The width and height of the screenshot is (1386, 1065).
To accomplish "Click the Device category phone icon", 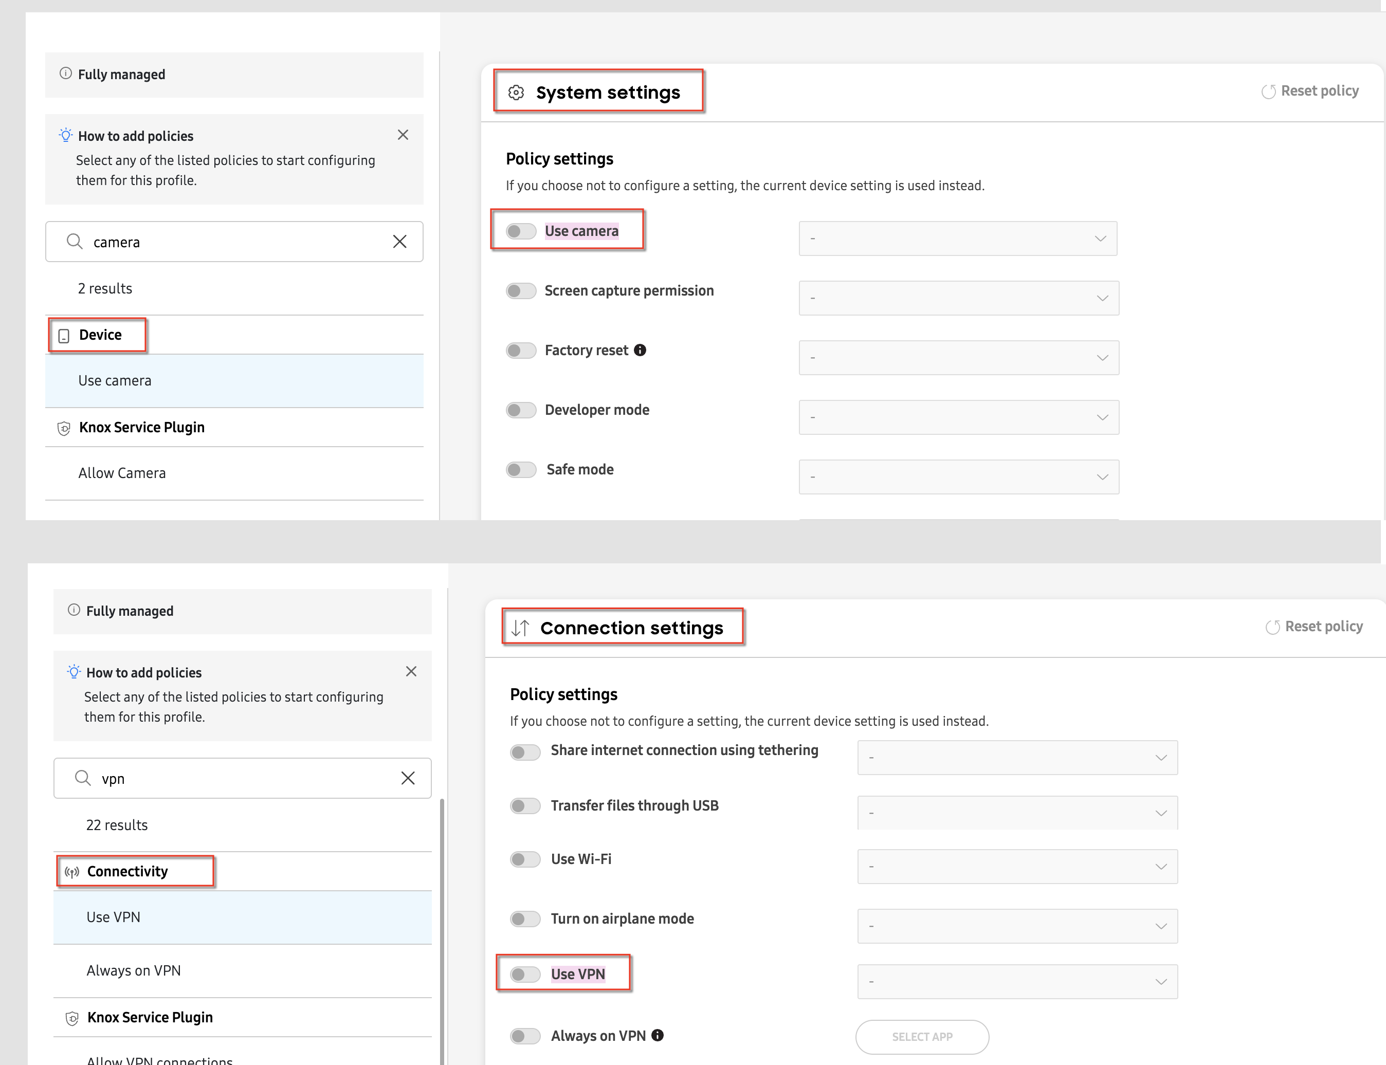I will click(64, 335).
